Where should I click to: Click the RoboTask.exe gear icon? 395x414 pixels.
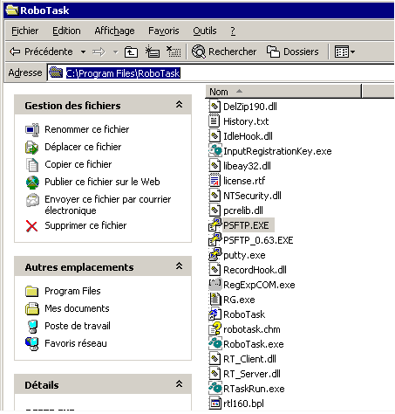[x=215, y=343]
